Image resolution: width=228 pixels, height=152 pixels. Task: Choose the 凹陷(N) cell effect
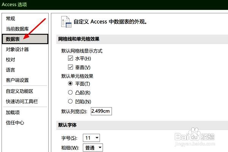click(70, 101)
